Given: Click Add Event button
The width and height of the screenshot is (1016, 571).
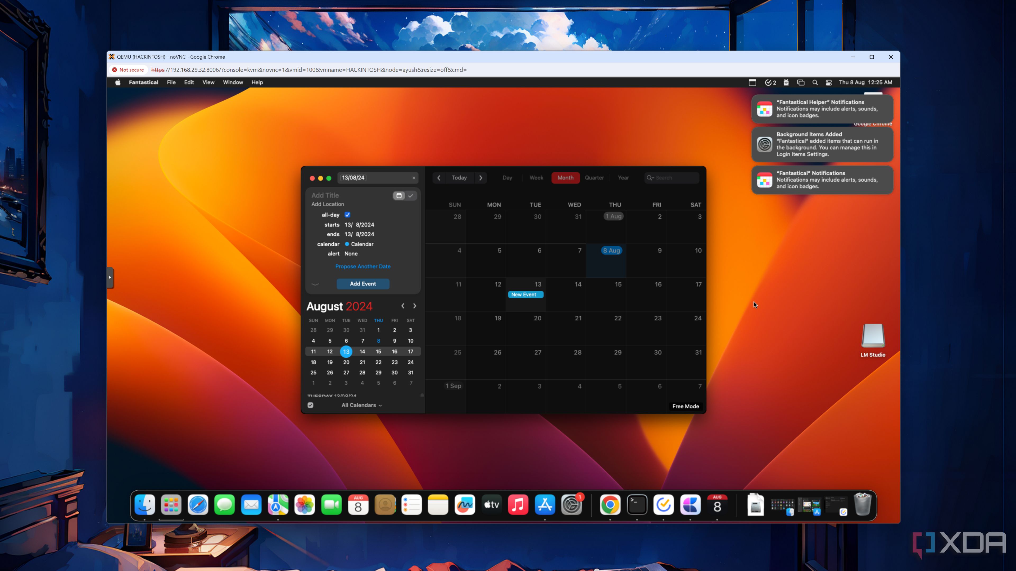Looking at the screenshot, I should (x=363, y=284).
